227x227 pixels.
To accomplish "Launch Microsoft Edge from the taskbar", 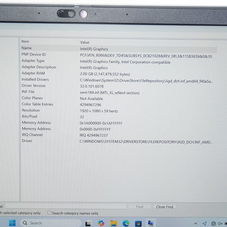I will pyautogui.click(x=126, y=223).
